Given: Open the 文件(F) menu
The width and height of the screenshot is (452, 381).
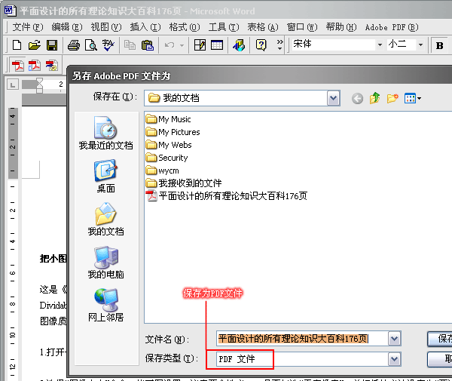Looking at the screenshot, I should click(28, 27).
